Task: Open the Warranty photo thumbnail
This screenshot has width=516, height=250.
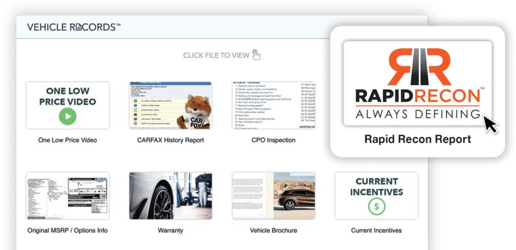Action: click(x=170, y=196)
